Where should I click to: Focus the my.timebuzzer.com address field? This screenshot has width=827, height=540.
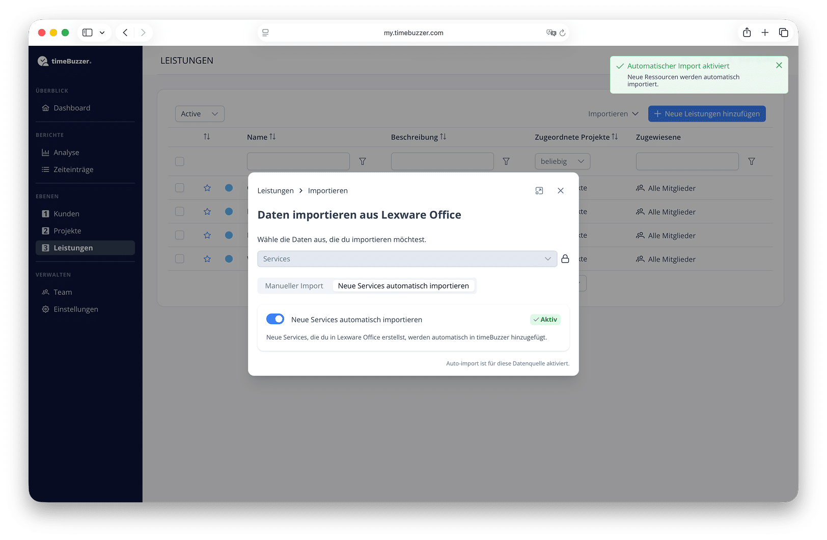413,33
